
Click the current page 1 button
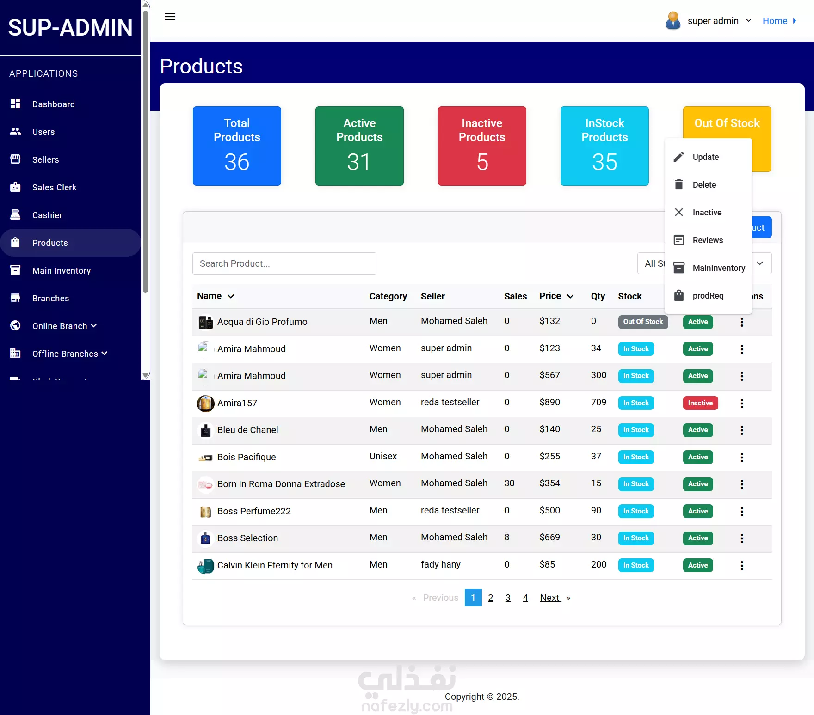[x=473, y=598]
